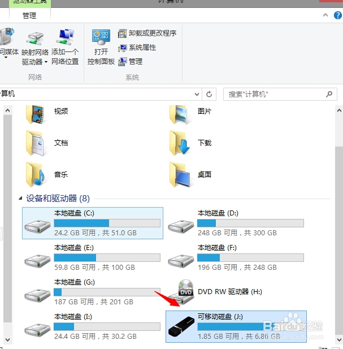343x349 pixels.
Task: Open the access media dropdown arrow
Action: (6, 58)
